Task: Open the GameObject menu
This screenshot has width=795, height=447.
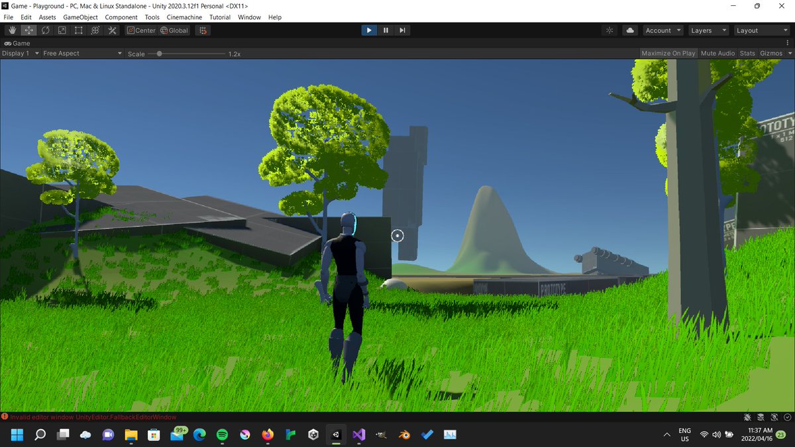Action: pyautogui.click(x=80, y=17)
